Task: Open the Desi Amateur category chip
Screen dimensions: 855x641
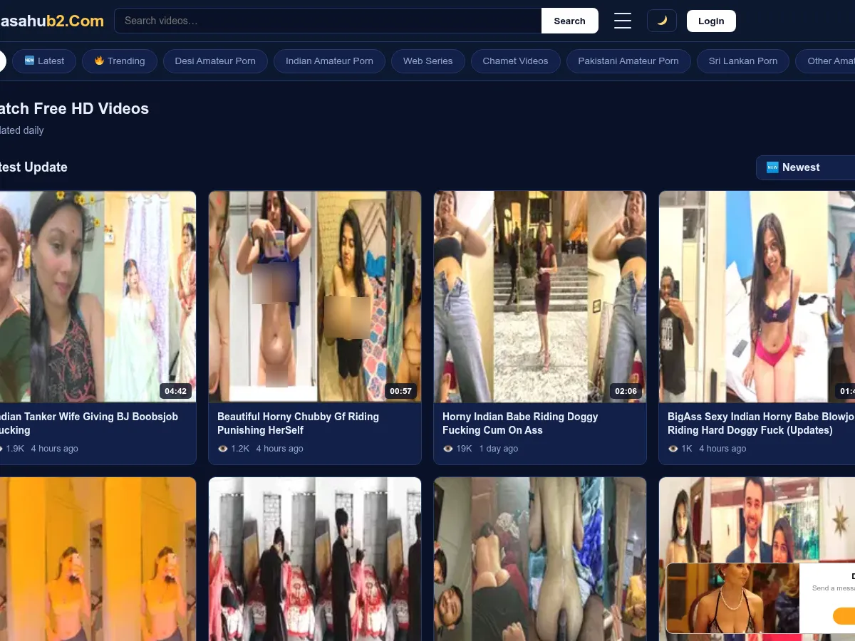Action: click(x=215, y=61)
